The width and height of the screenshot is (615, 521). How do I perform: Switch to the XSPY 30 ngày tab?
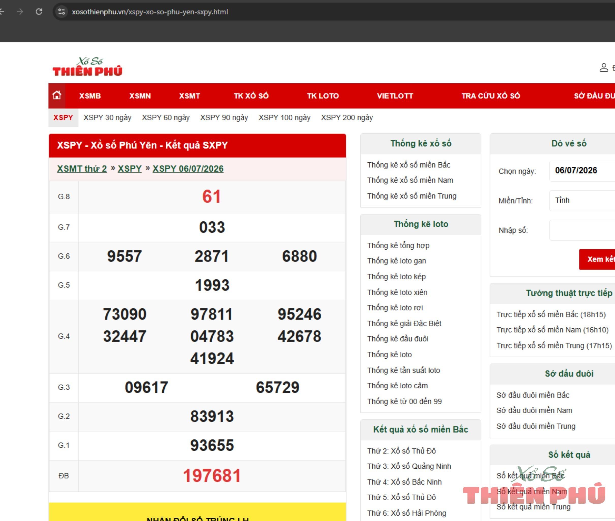click(107, 118)
